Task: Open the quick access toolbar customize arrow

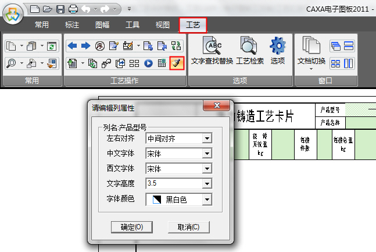Action: 129,9
